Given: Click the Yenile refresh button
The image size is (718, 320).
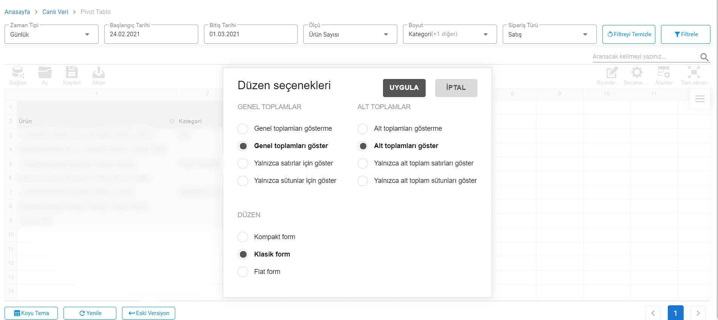Looking at the screenshot, I should [x=90, y=313].
